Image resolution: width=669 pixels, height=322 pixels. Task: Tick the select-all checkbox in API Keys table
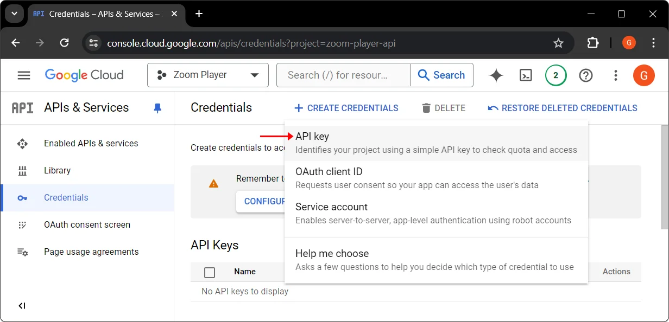click(x=210, y=272)
